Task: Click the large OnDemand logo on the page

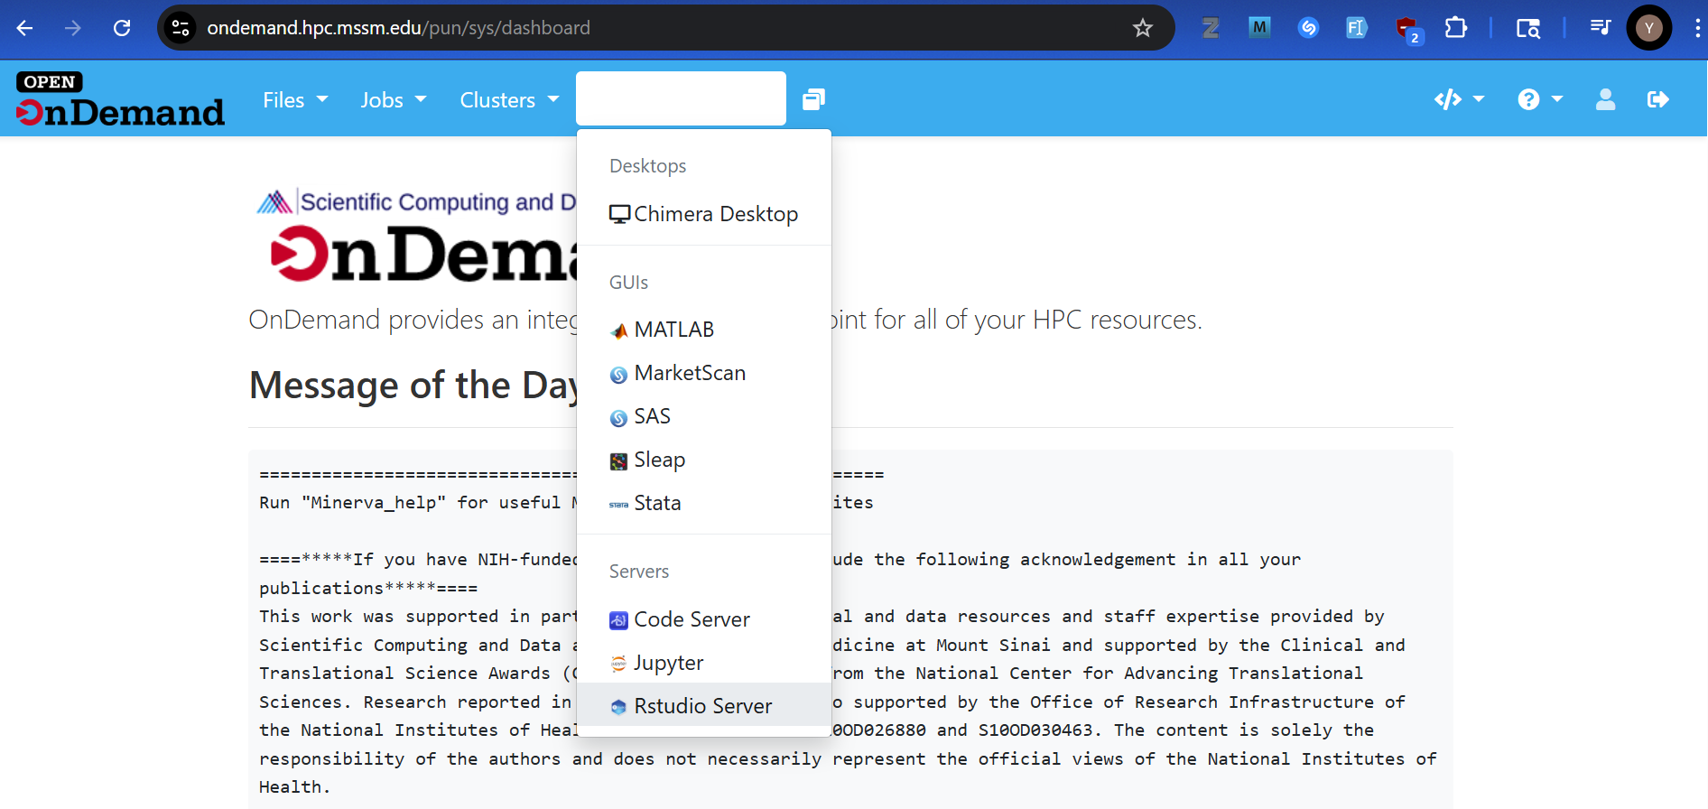Action: [x=424, y=254]
